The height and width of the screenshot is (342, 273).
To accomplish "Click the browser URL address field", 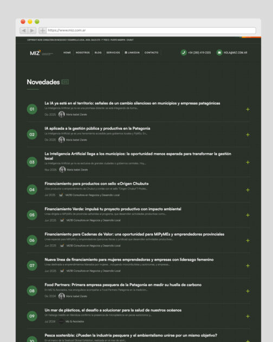I will pos(151,30).
